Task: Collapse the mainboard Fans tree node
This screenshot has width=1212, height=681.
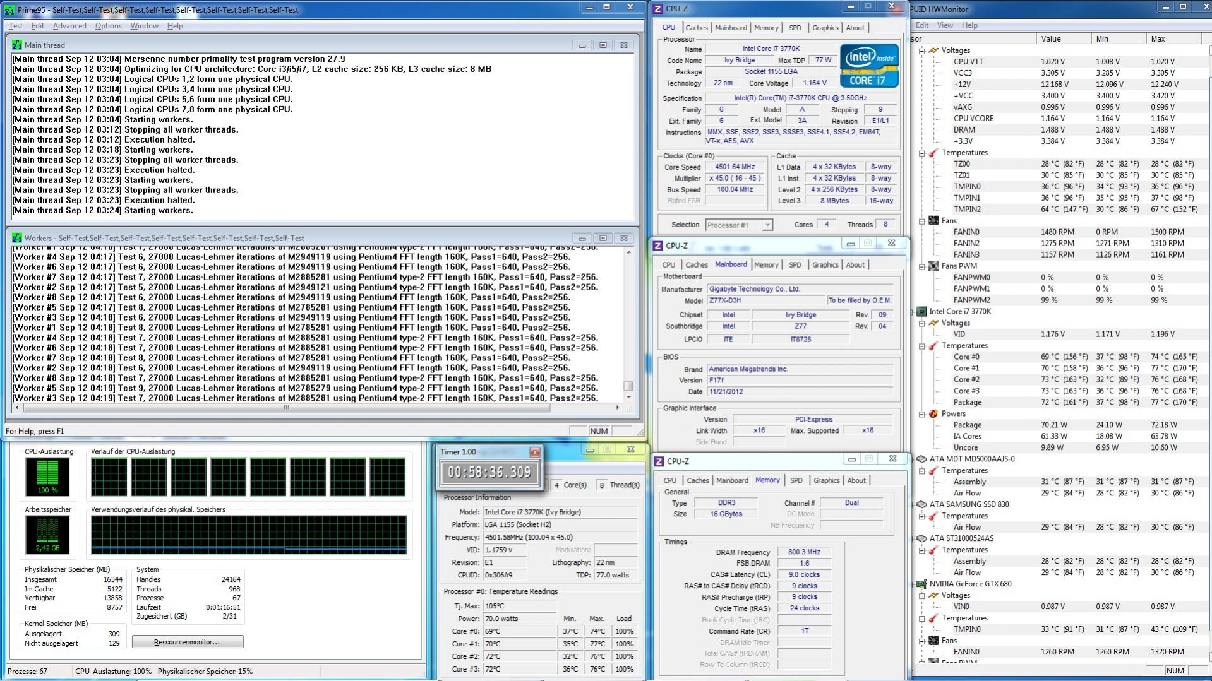Action: [922, 221]
